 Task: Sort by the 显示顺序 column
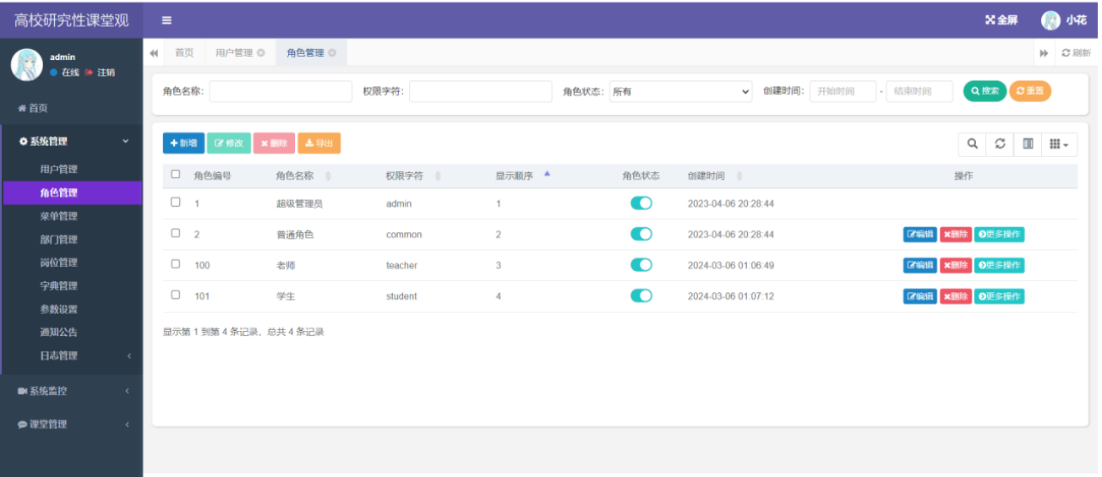pos(524,176)
